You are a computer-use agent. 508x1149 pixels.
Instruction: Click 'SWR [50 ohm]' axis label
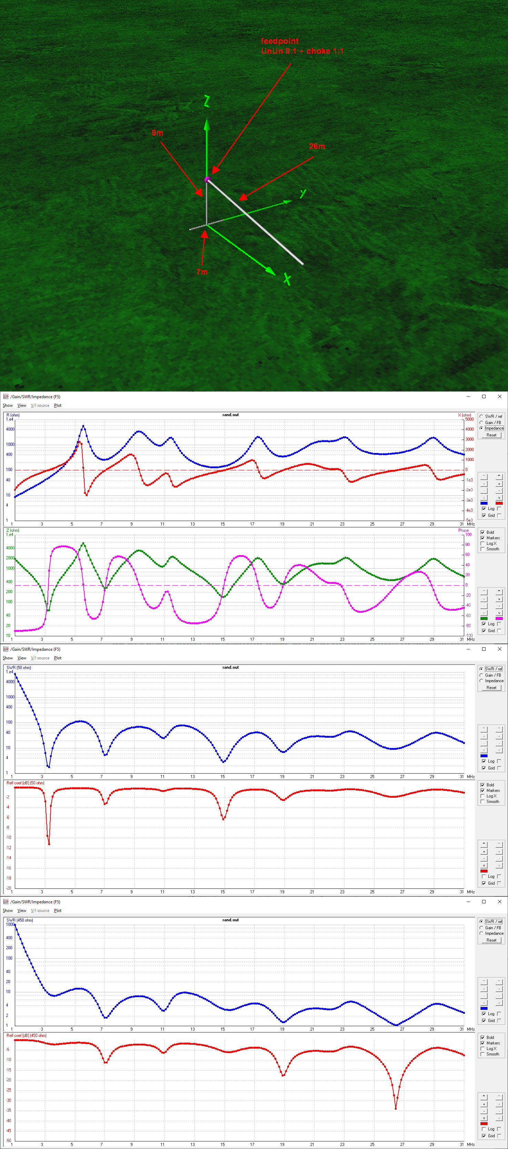point(19,668)
